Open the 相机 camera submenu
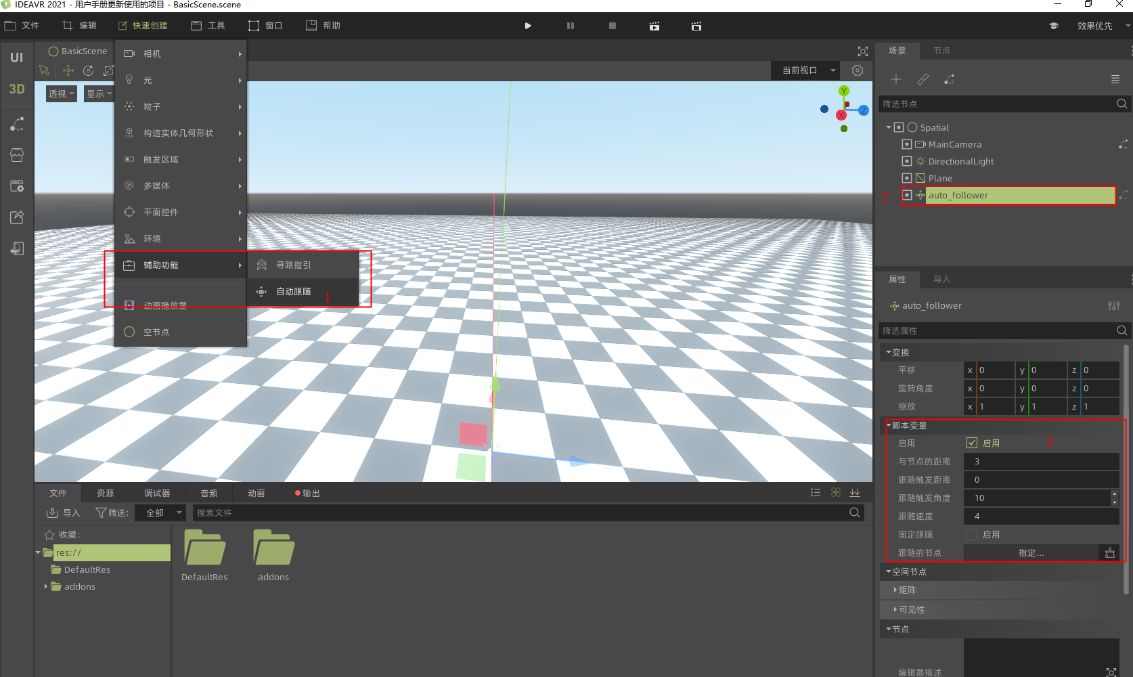1133x677 pixels. click(181, 53)
